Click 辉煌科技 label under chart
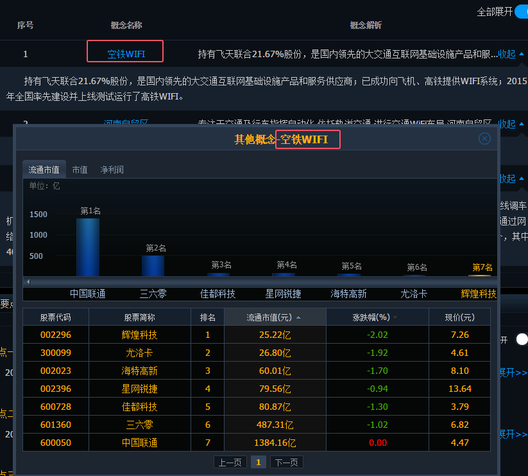Screen dimensions: 528x476 [479, 294]
